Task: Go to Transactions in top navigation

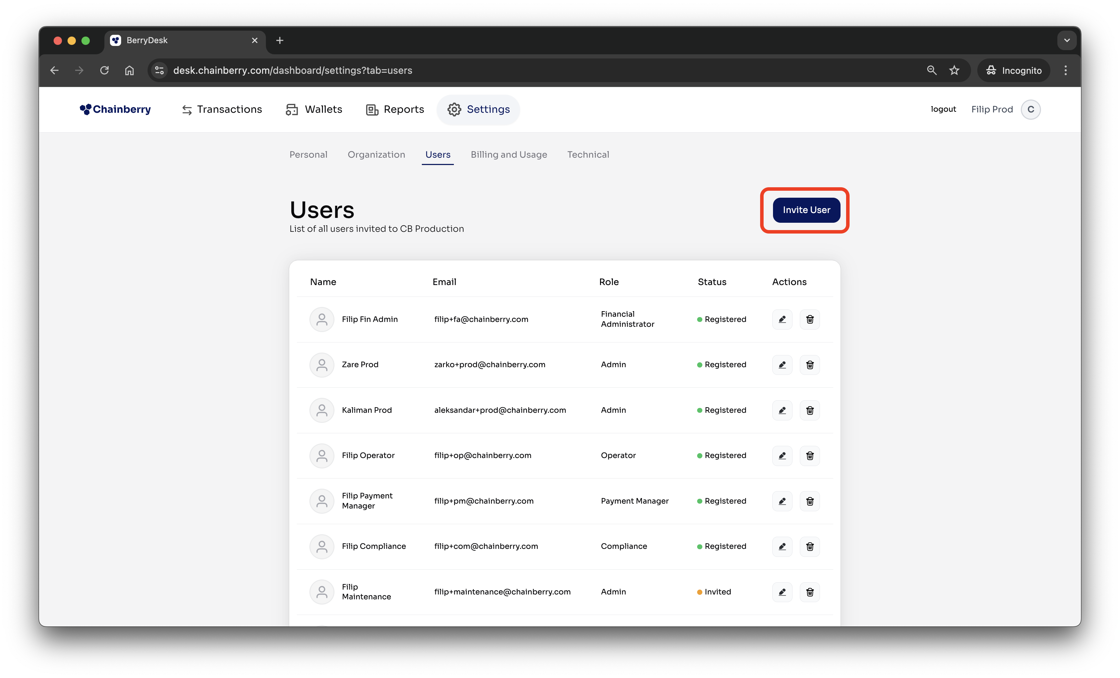Action: tap(222, 110)
